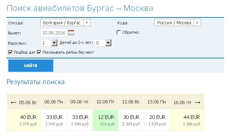
Task: Select the 06.06 Пн date column
Action: pyautogui.click(x=54, y=102)
